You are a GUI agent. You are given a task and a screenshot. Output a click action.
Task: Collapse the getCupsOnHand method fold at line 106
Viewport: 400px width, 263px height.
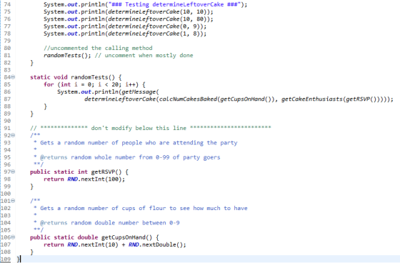[x=13, y=237]
